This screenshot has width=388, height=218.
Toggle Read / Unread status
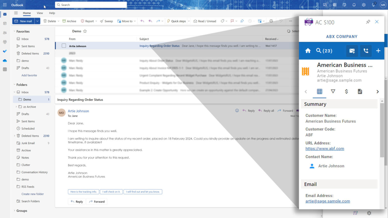(x=205, y=21)
